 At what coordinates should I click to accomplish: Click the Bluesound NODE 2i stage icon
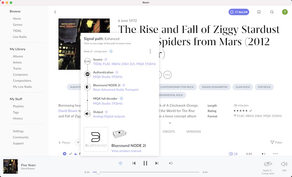tap(87, 87)
